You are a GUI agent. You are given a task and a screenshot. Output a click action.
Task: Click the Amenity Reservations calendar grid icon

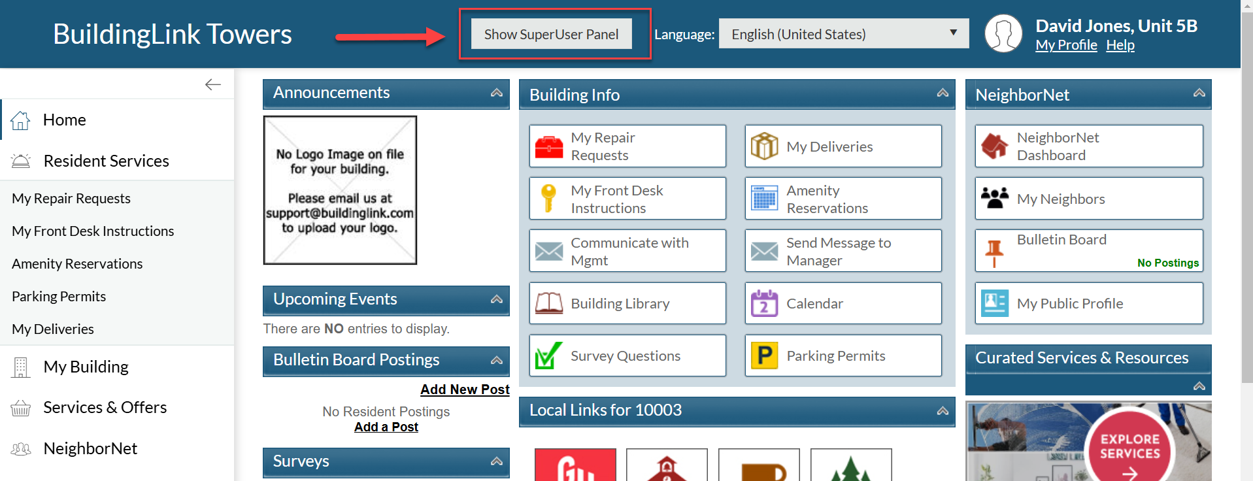click(764, 198)
